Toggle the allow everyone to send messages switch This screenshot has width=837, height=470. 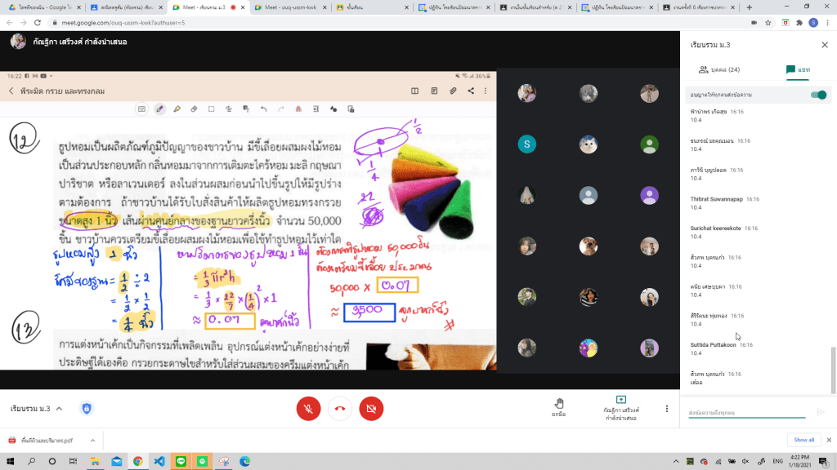[x=817, y=95]
